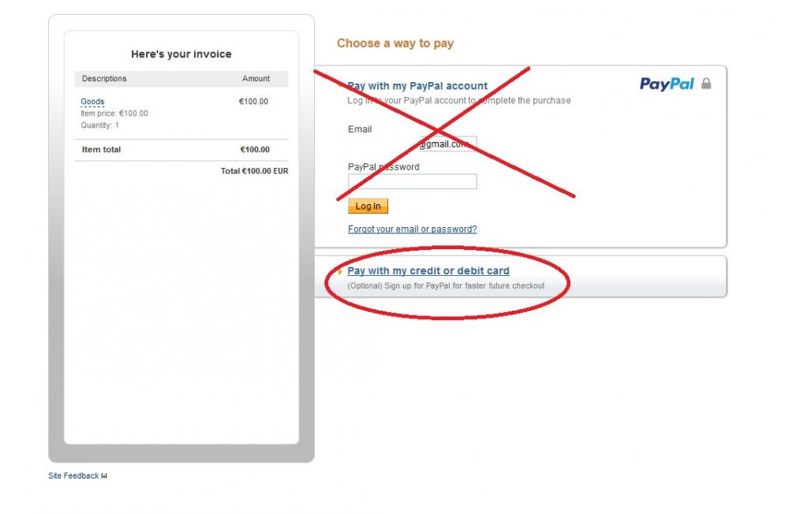The height and width of the screenshot is (514, 789).
Task: Click the Total €100.00 EUR text
Action: 254,171
